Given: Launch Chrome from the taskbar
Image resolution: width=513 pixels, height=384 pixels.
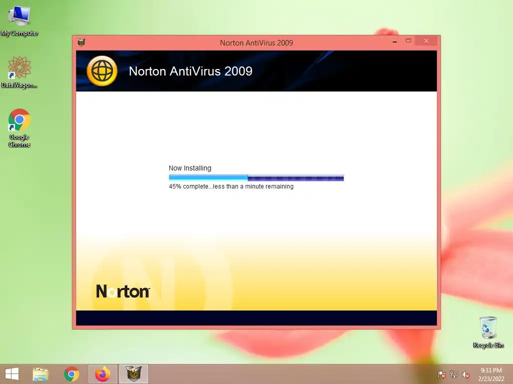Looking at the screenshot, I should 71,374.
